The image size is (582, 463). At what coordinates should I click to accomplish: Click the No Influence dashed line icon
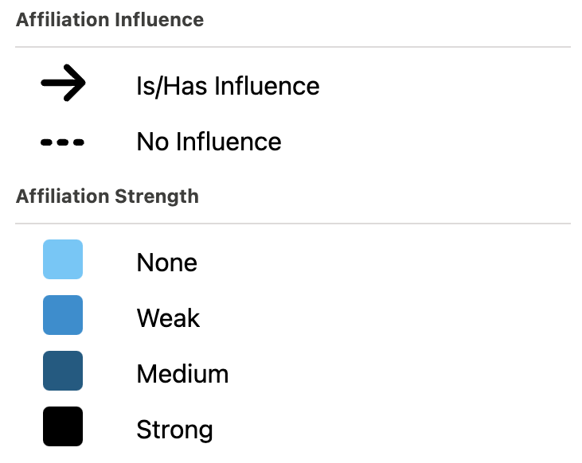point(63,142)
